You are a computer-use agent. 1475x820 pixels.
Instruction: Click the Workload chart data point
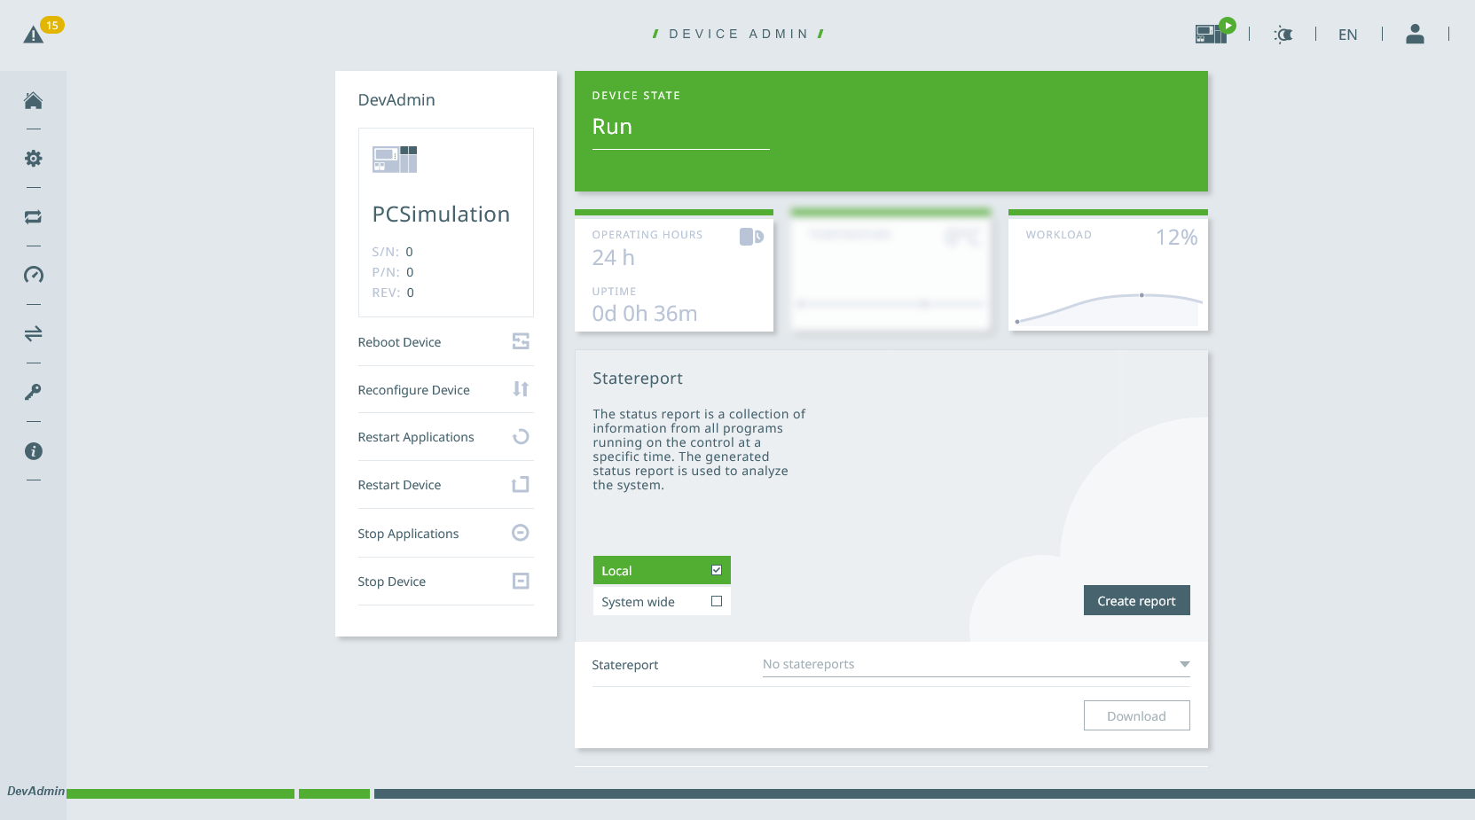tap(1142, 294)
